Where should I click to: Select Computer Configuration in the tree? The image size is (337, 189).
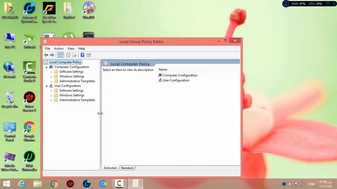pyautogui.click(x=72, y=67)
